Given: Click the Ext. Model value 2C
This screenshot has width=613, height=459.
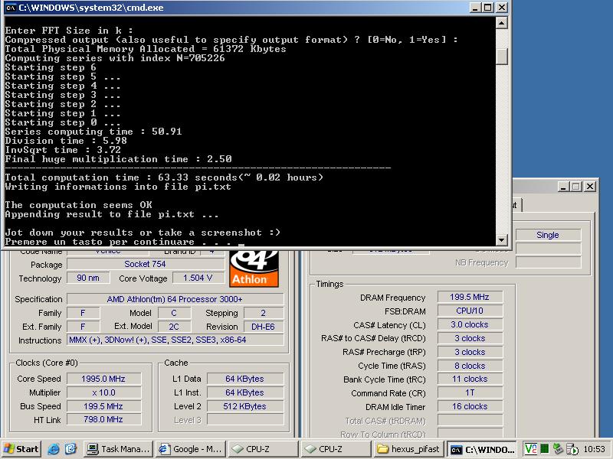Looking at the screenshot, I should pos(174,327).
